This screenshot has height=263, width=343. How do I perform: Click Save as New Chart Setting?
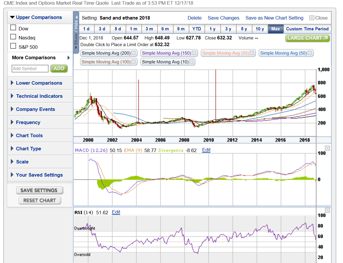click(274, 18)
